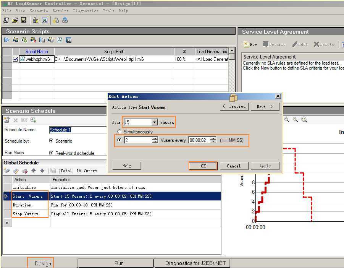Switch to the Diagnostics for J2EE/.NET tab
This screenshot has height=268, width=344.
point(192,263)
